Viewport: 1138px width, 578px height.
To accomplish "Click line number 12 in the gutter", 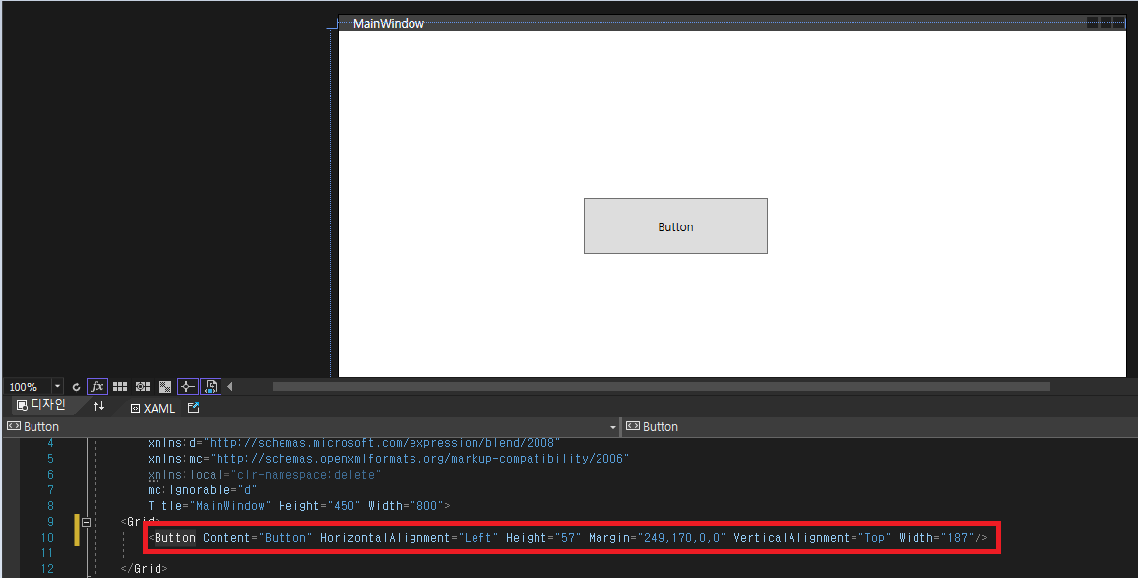I will coord(47,568).
